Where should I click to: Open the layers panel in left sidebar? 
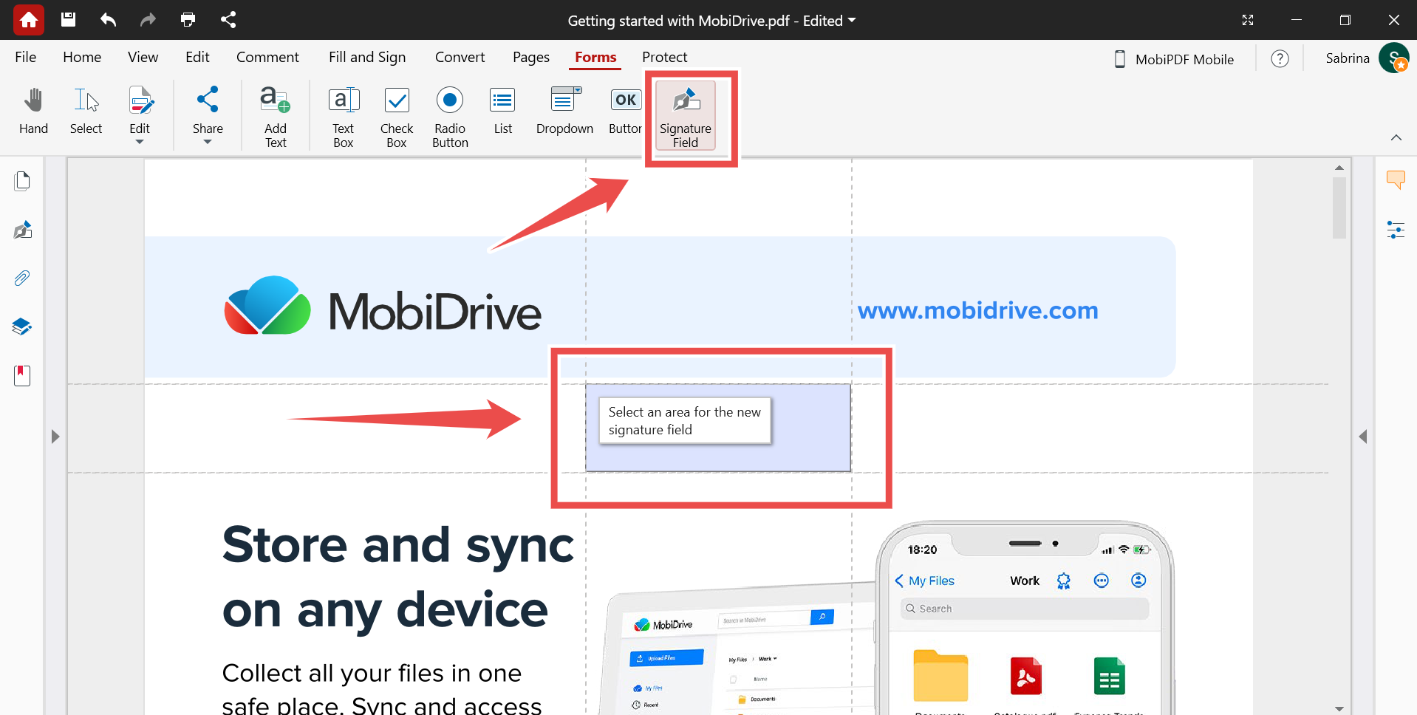click(22, 326)
